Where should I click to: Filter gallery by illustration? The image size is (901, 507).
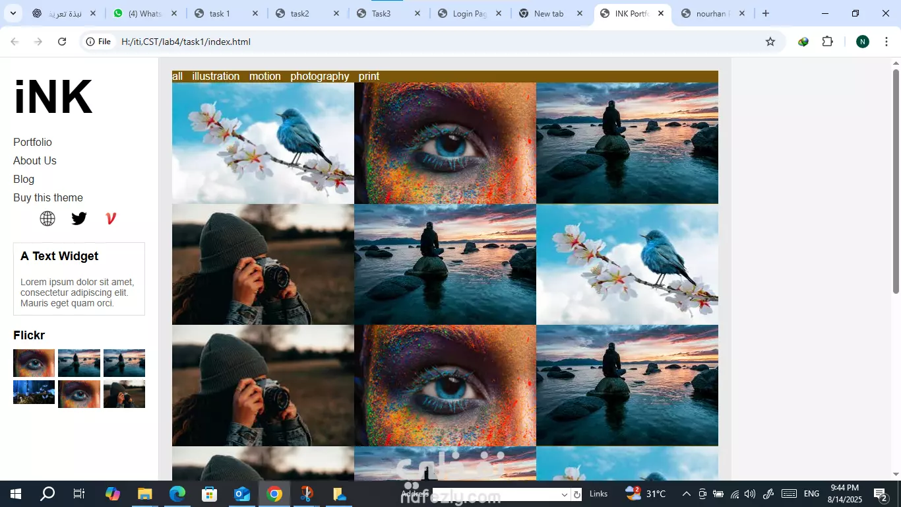[x=216, y=77]
